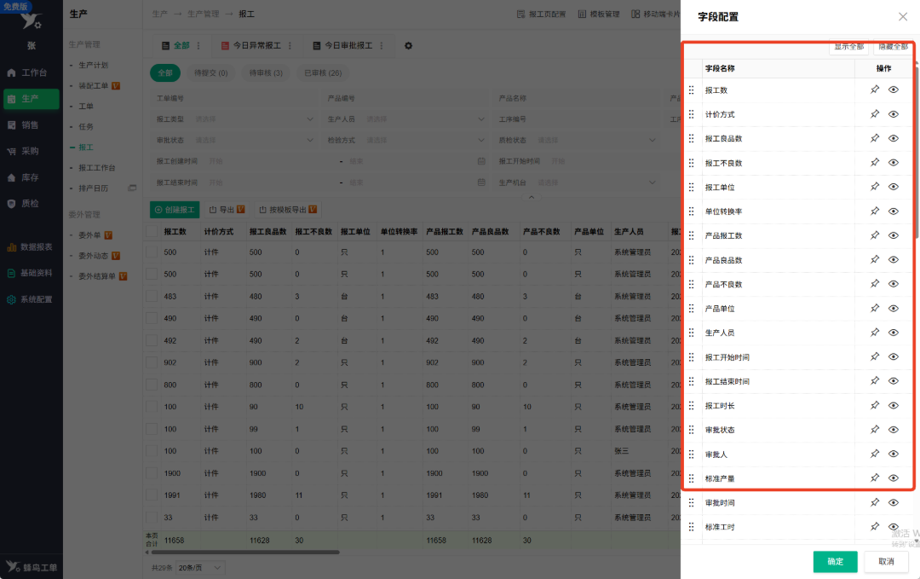Screen dimensions: 920x579
Task: Pin the 报工单位 field
Action: tap(874, 187)
